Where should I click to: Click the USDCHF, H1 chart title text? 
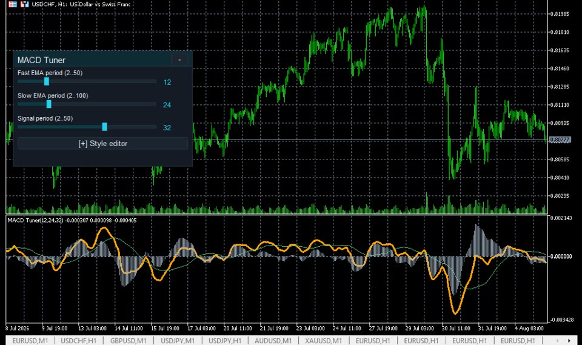tap(81, 4)
